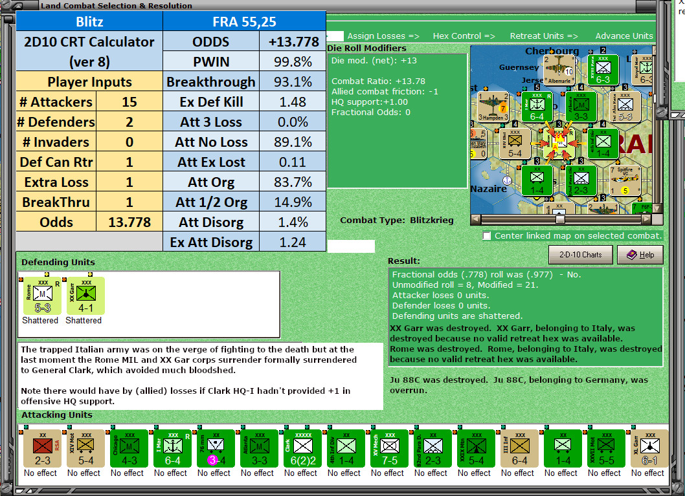Click the minimap horizontal scrollbar thumb
The image size is (685, 496).
[x=559, y=219]
